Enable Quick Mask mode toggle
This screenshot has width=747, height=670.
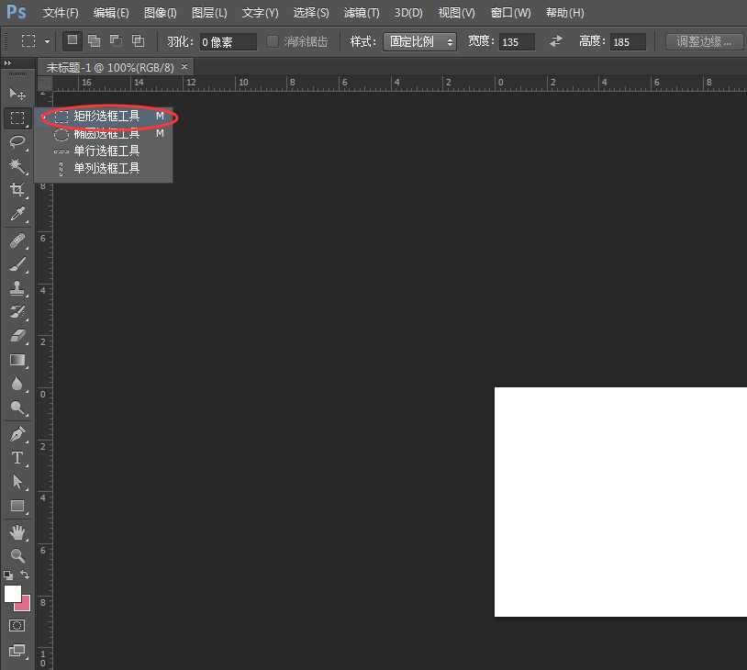pyautogui.click(x=17, y=625)
